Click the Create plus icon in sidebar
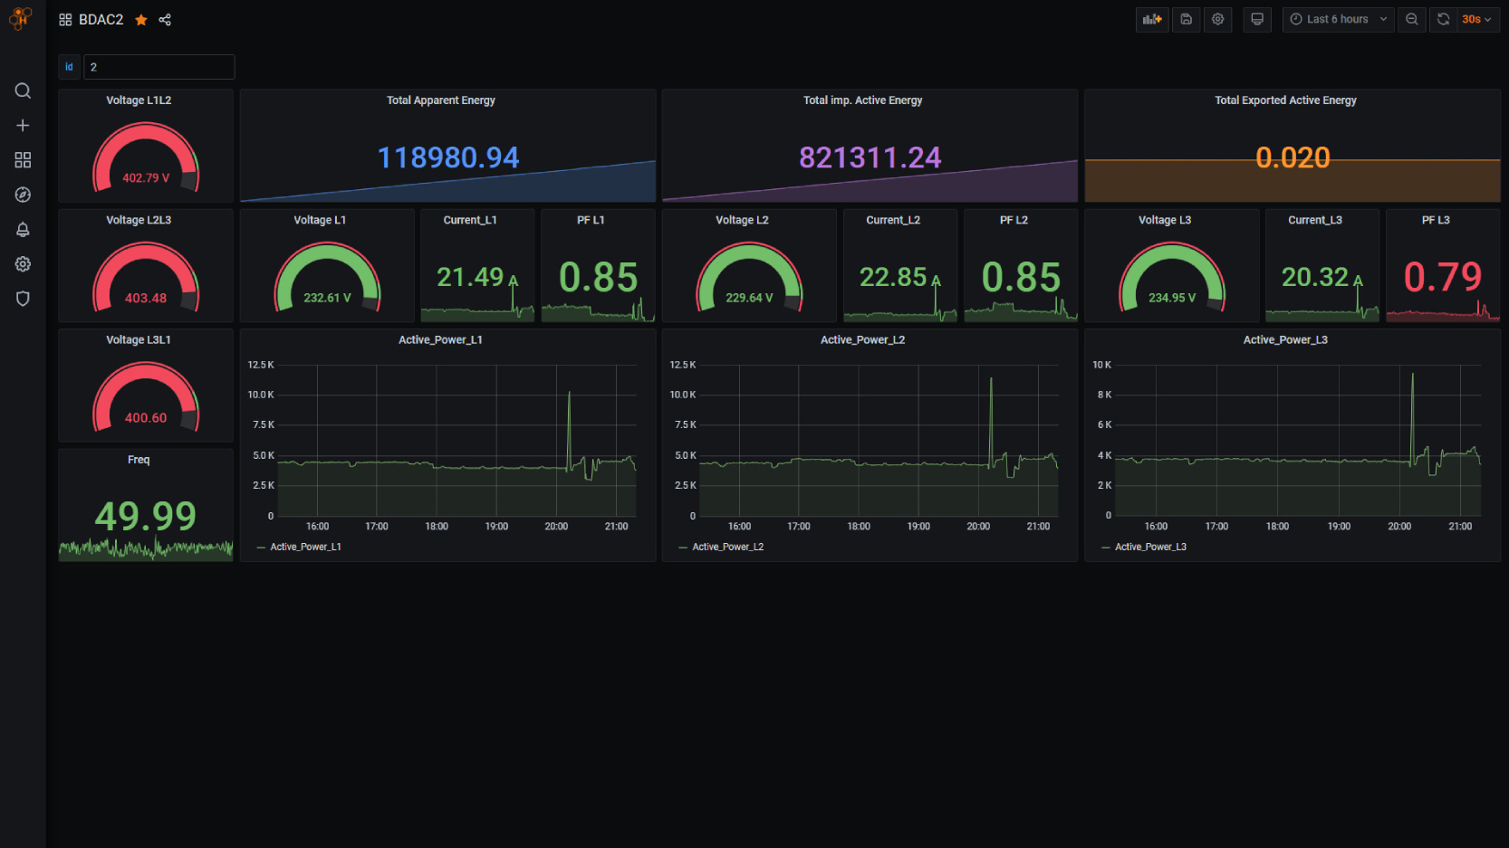Screen dimensions: 1509x848 click(23, 125)
